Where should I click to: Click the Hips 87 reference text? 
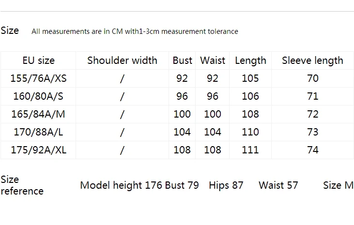pyautogui.click(x=226, y=185)
